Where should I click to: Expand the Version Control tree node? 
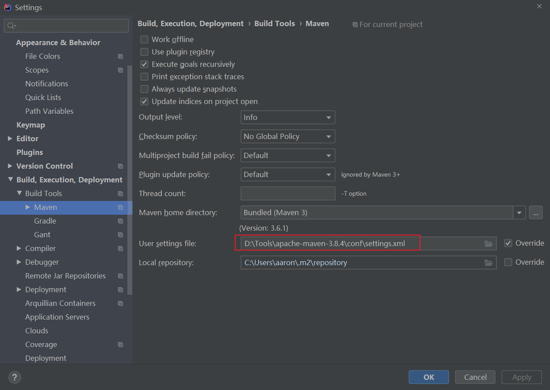(x=10, y=166)
